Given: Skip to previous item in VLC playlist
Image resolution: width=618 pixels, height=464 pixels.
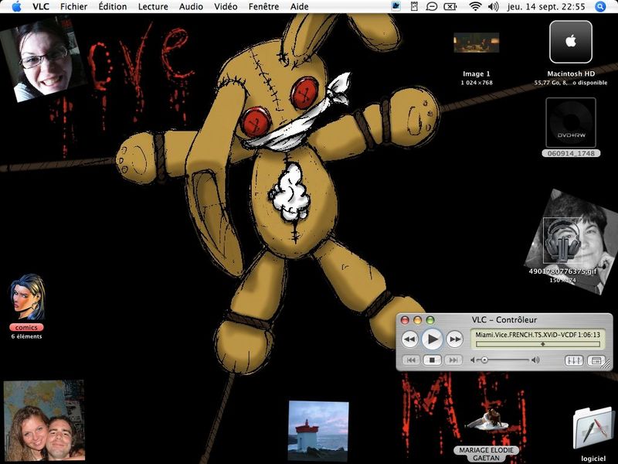Looking at the screenshot, I should pos(411,360).
